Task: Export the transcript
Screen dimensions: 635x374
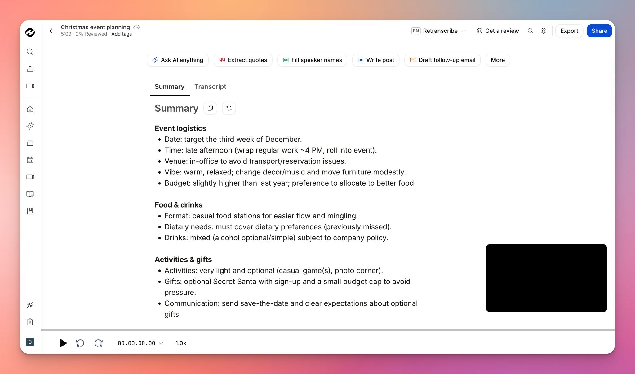Action: click(x=569, y=31)
